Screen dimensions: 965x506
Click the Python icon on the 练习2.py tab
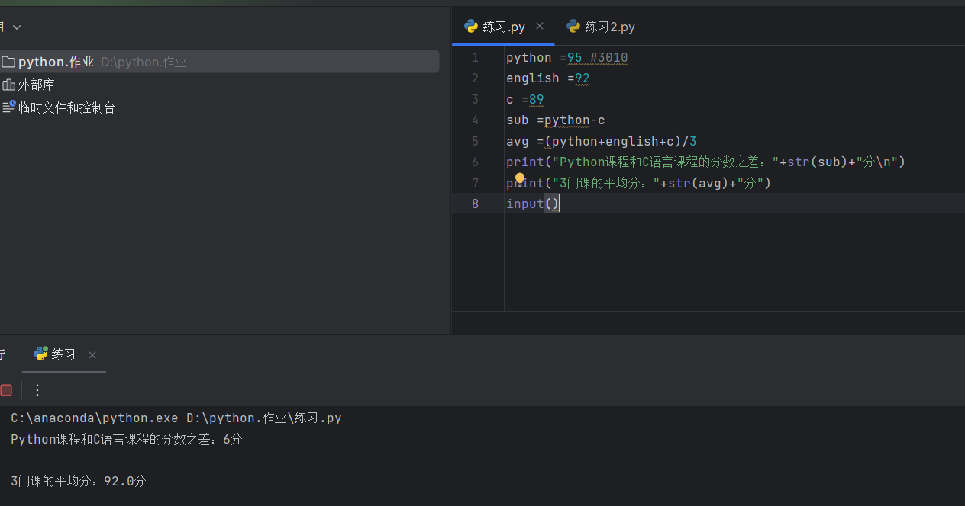[573, 27]
